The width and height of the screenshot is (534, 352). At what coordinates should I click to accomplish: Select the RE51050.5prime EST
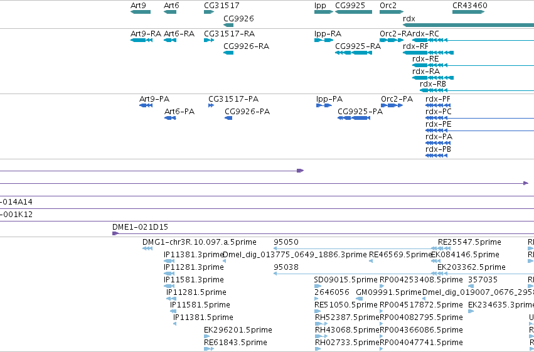pos(318,311)
